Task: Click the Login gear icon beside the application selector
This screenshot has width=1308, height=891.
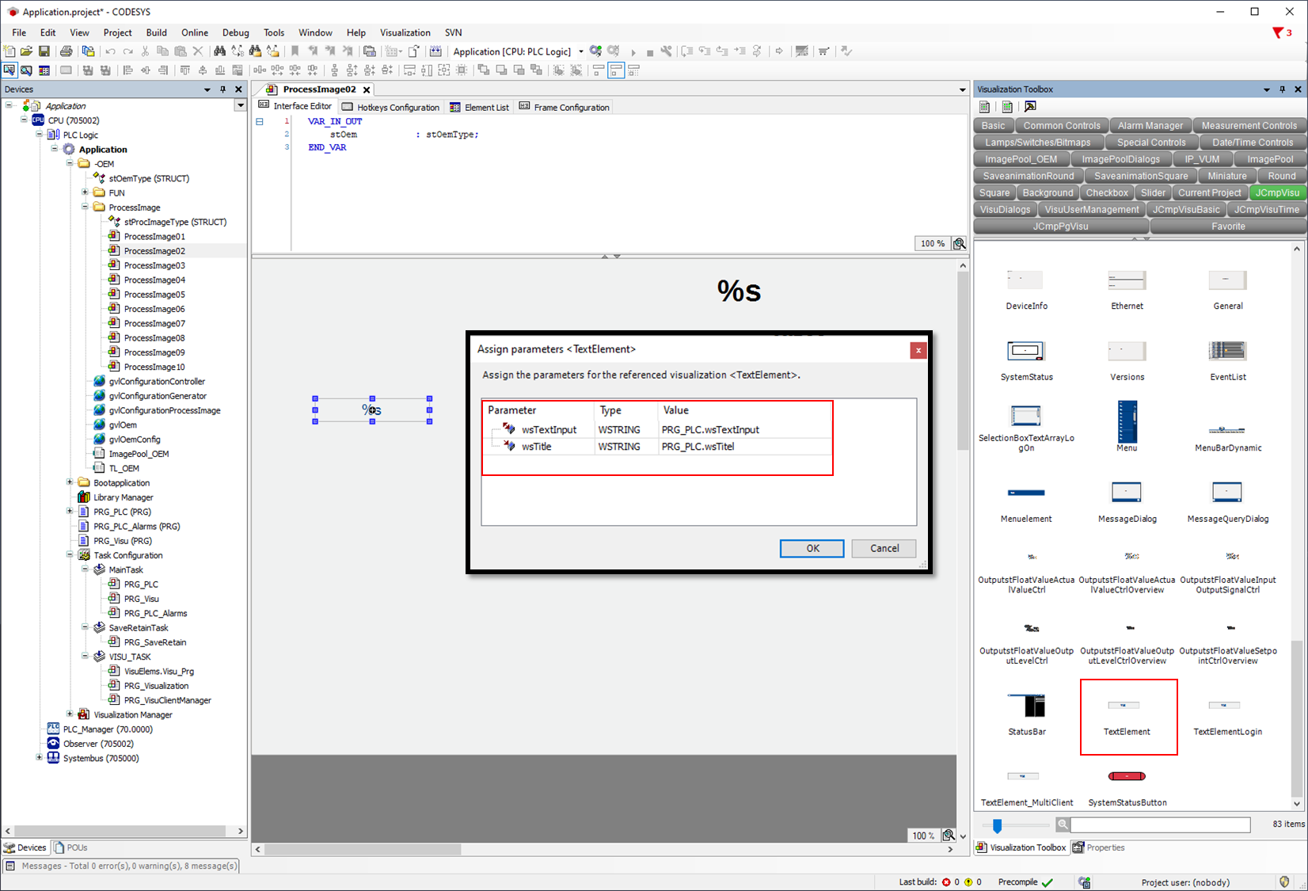Action: (595, 51)
